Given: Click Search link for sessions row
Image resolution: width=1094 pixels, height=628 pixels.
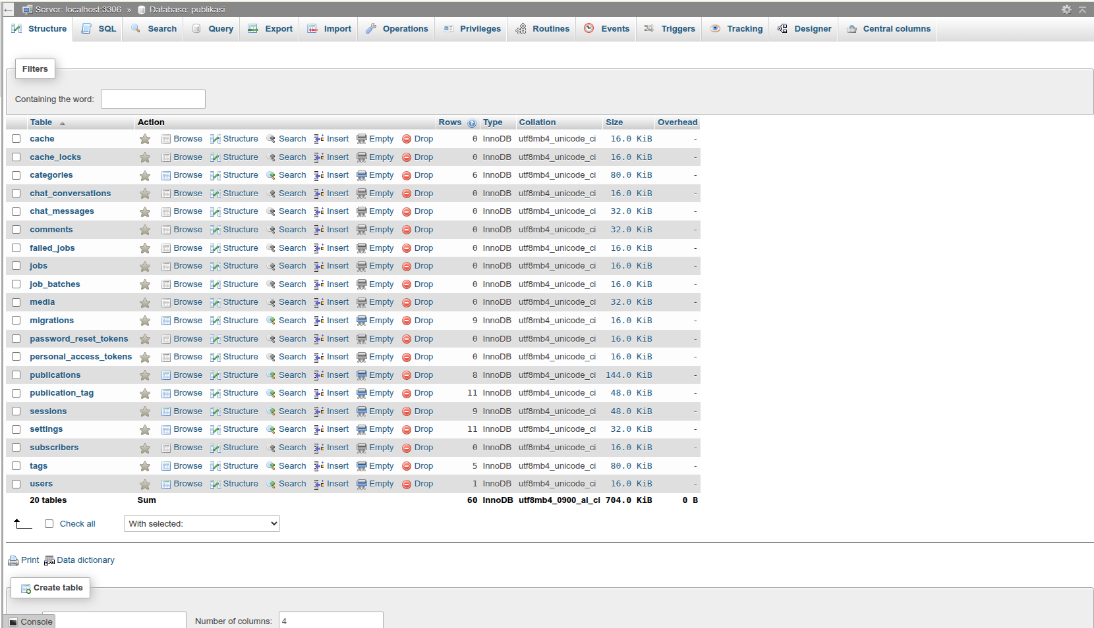Looking at the screenshot, I should (292, 411).
